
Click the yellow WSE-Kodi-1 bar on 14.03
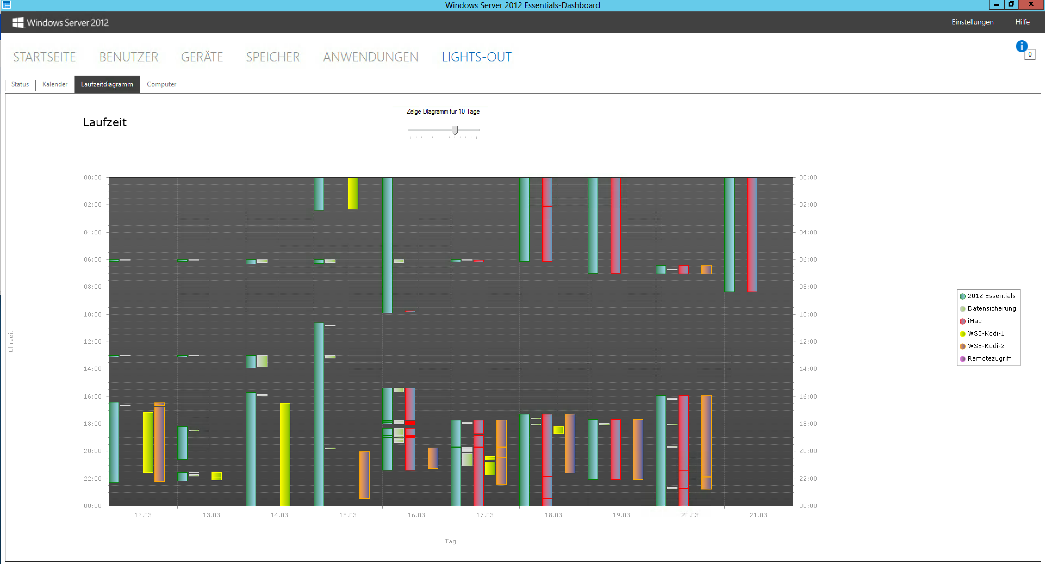(x=285, y=454)
